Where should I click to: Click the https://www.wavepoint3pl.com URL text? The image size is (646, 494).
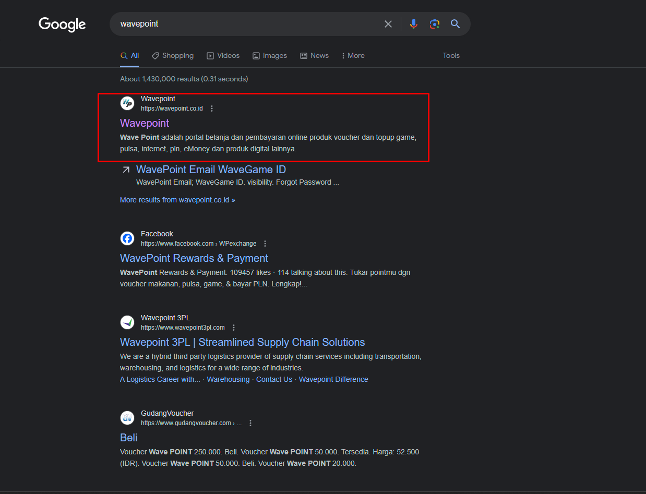click(x=183, y=328)
